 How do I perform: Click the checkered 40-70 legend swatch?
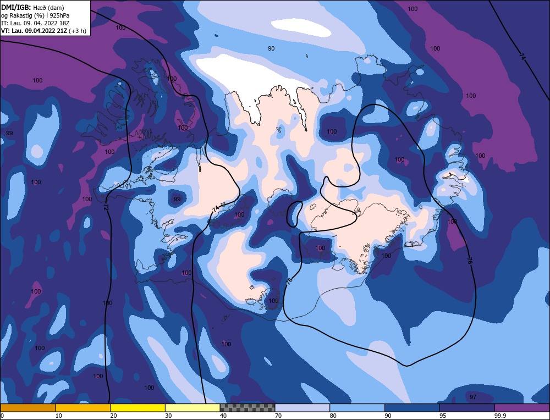click(x=248, y=408)
